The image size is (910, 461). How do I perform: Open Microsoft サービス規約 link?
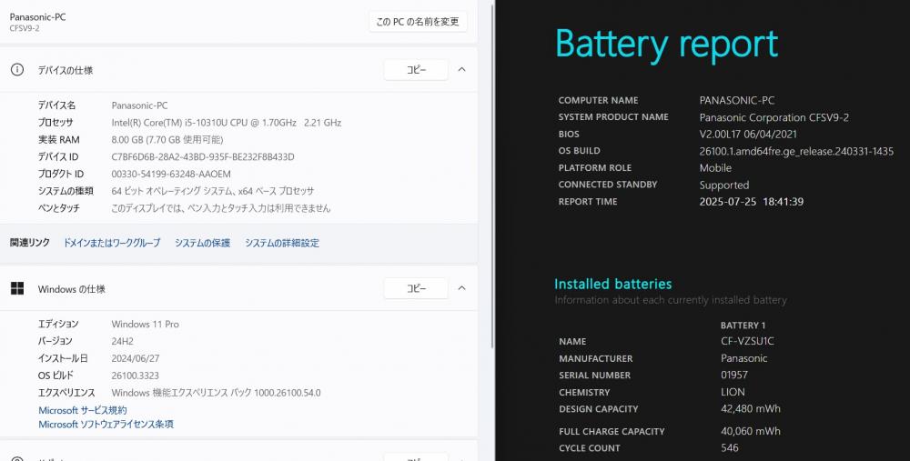pyautogui.click(x=83, y=410)
